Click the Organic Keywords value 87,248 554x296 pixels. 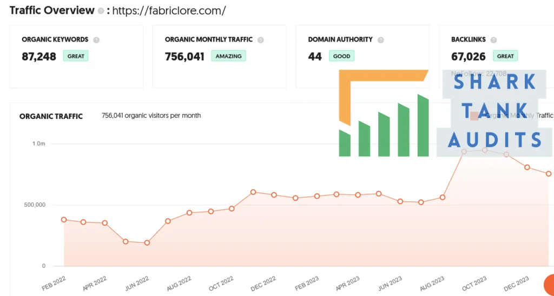click(39, 57)
